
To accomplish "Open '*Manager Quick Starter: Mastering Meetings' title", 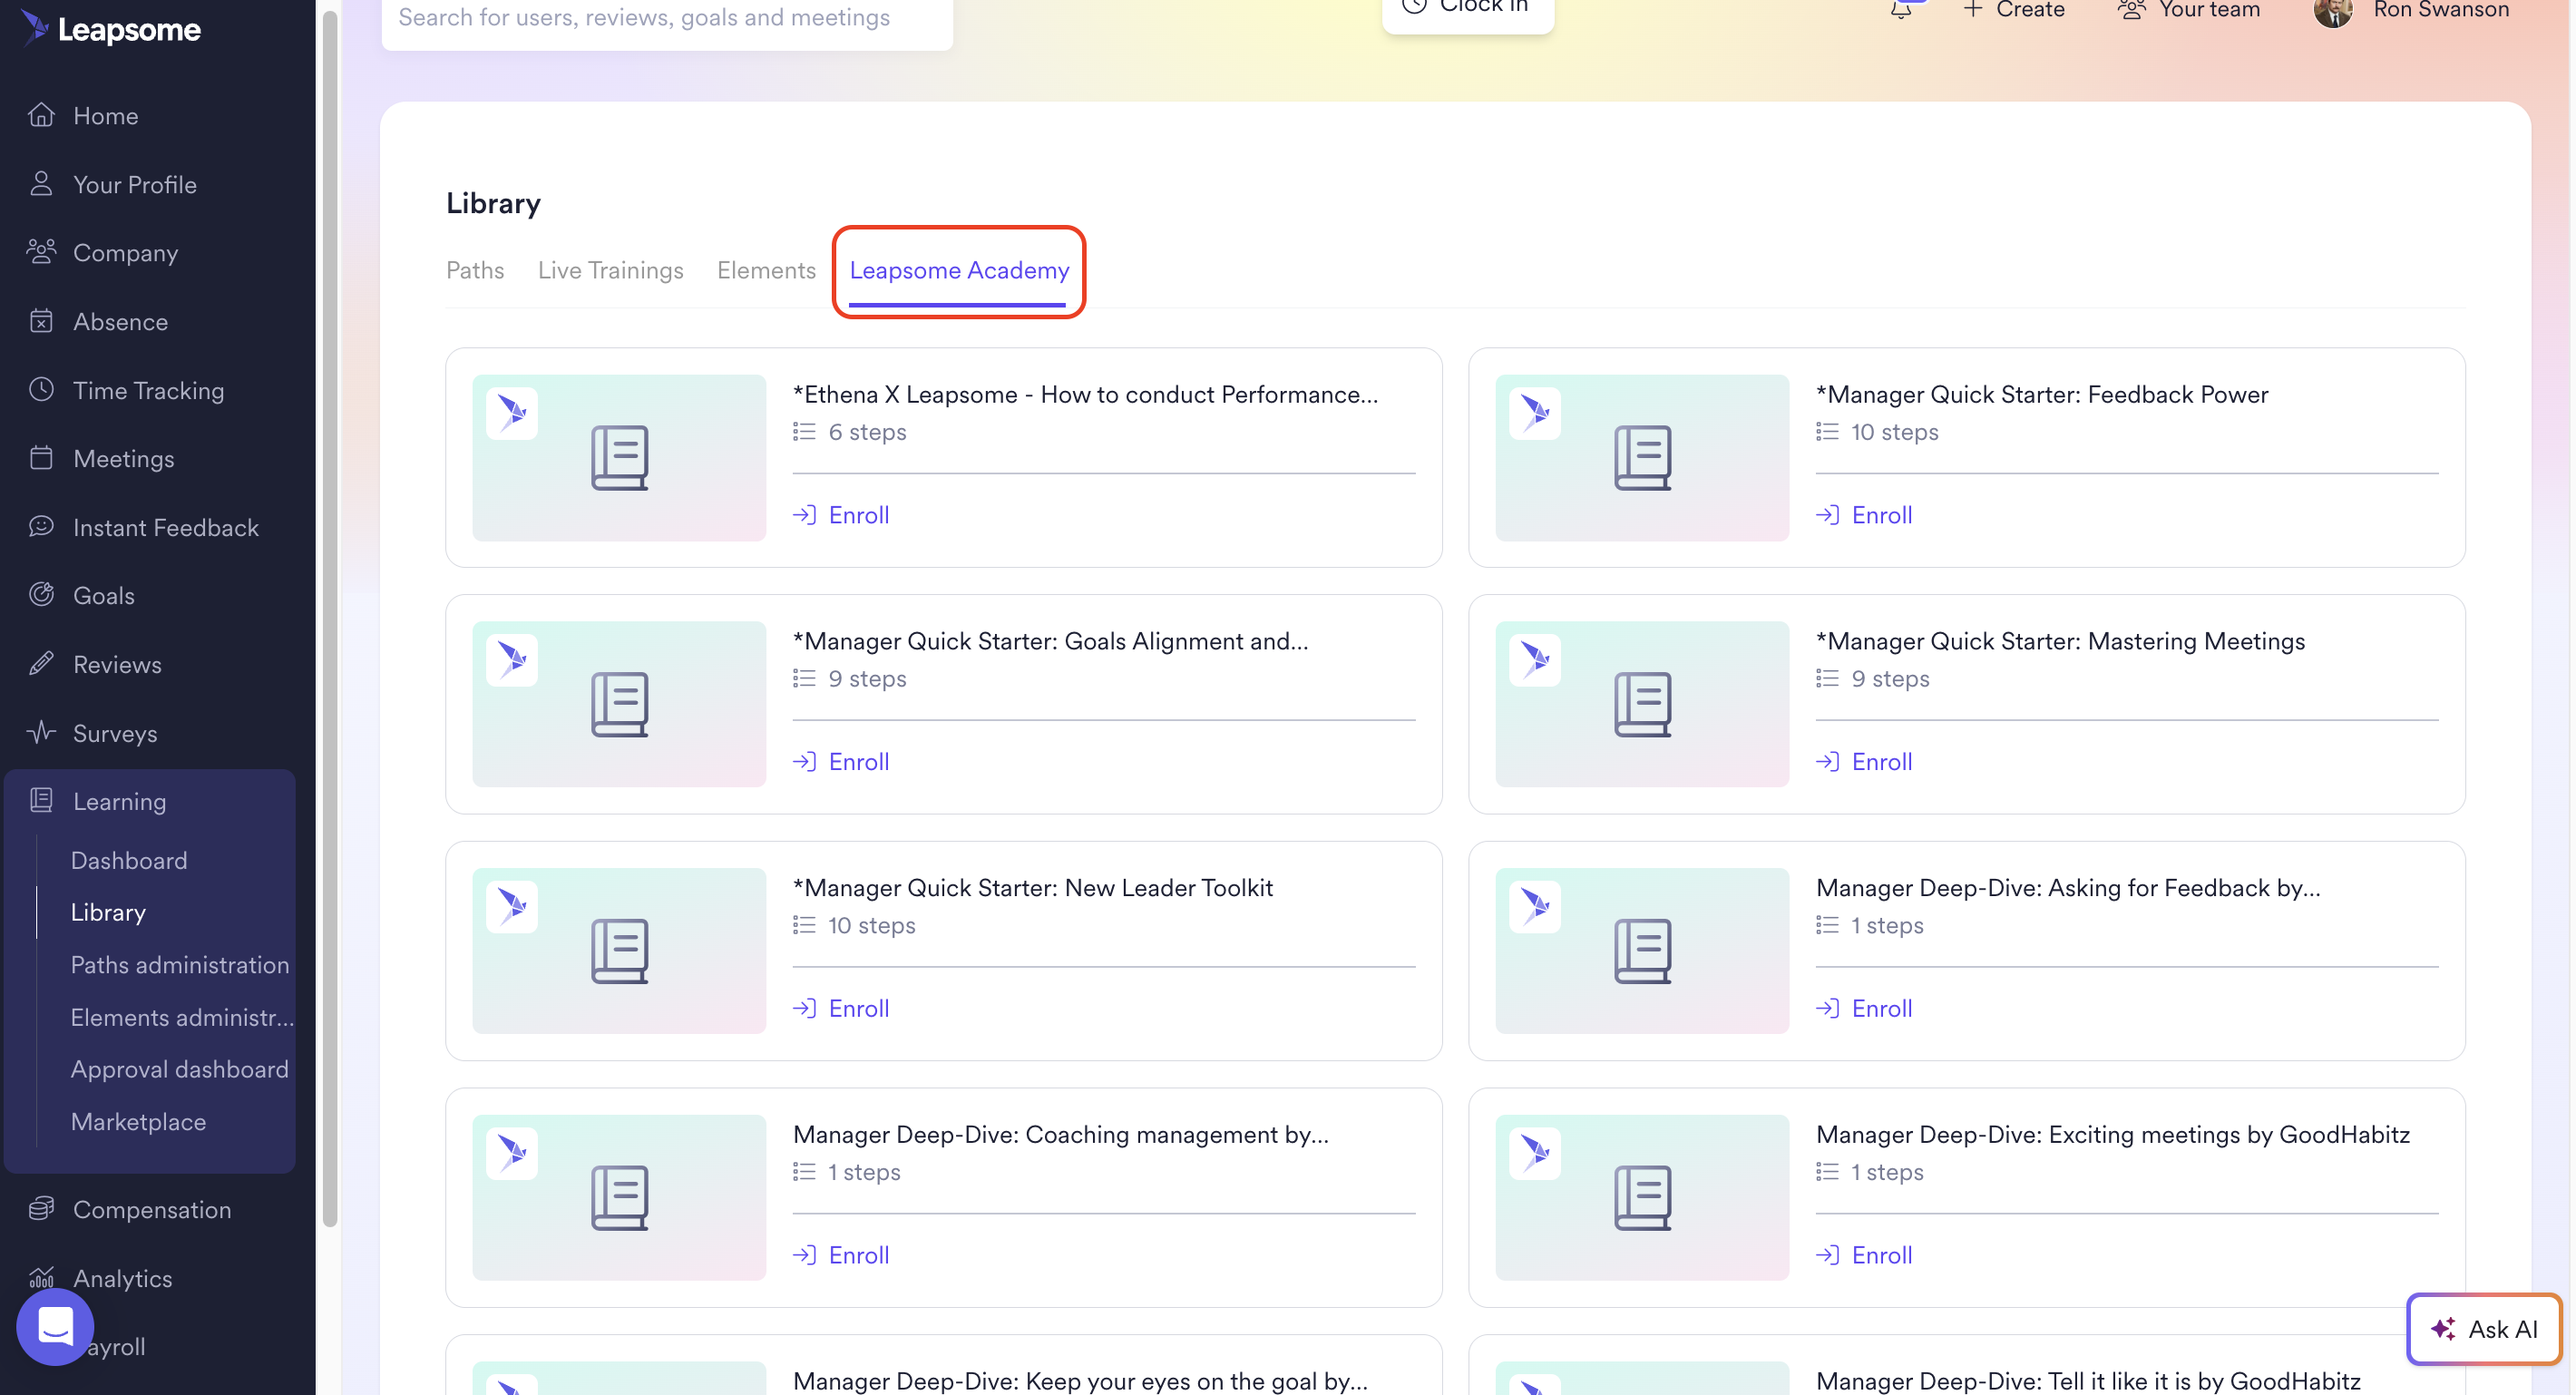I will tap(2060, 641).
